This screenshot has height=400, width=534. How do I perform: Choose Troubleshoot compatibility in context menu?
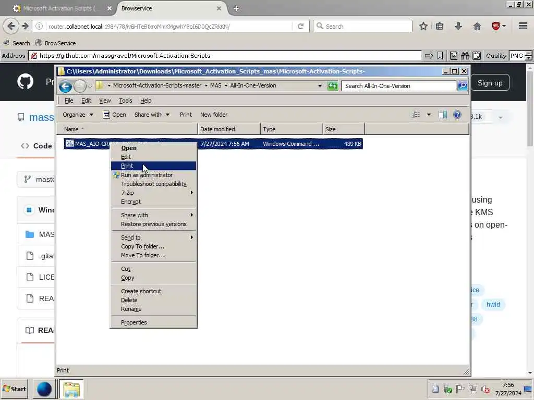click(154, 184)
